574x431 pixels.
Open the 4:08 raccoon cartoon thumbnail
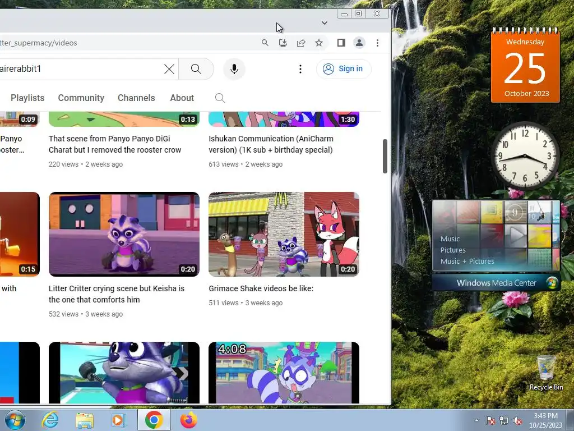[284, 373]
